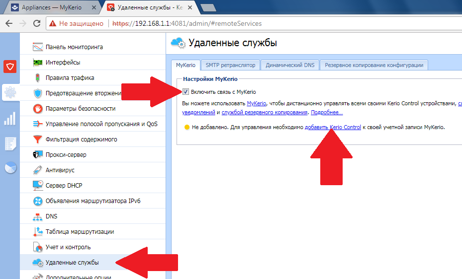Toggle Включить связь с MyKerio checkbox
Viewport: 462px width, 279px height.
pyautogui.click(x=185, y=92)
